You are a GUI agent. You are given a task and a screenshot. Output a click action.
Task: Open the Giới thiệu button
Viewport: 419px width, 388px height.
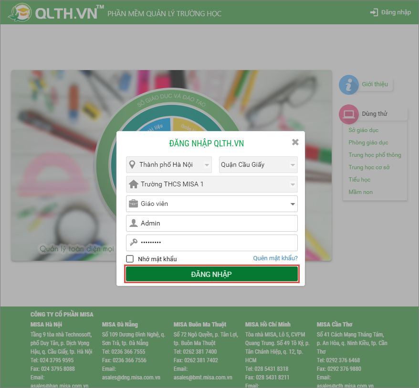[375, 84]
